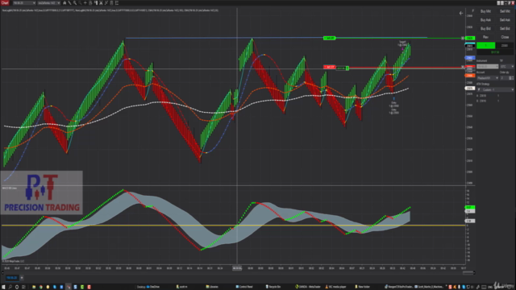Open Recycle Bin taskbar shortcut
Screen dimensions: 516x290
coord(273,287)
